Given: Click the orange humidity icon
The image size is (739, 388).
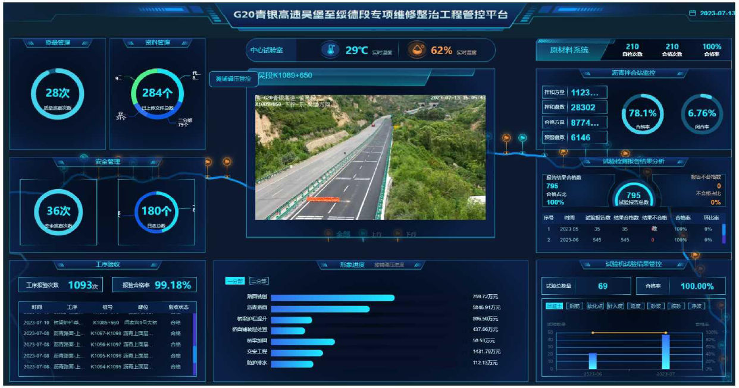Looking at the screenshot, I should pos(417,51).
